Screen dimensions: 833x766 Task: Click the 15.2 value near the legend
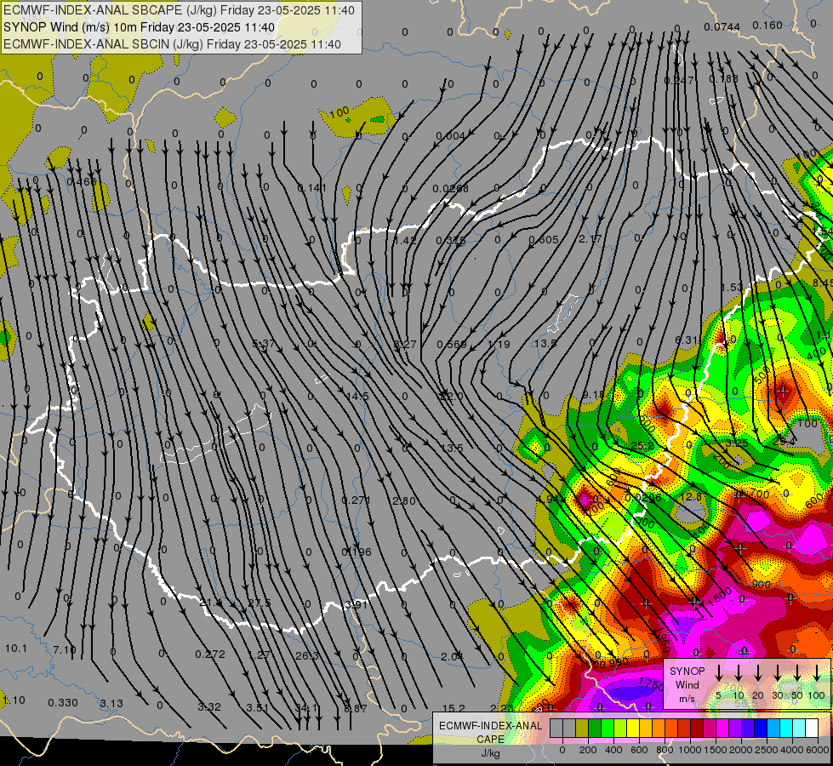[x=454, y=709]
